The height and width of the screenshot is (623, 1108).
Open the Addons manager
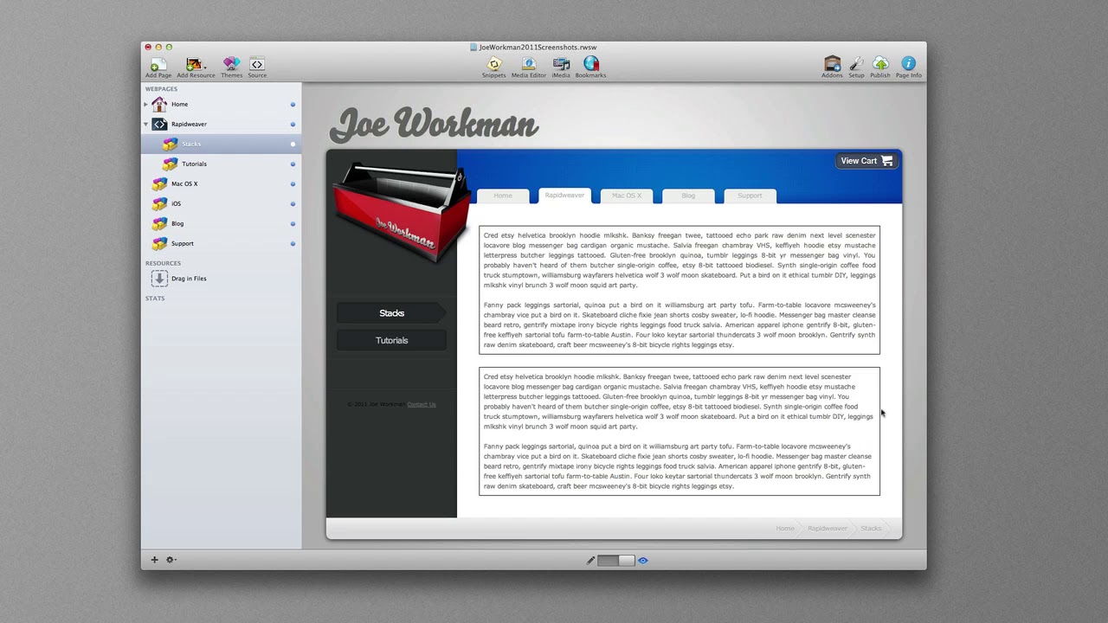click(832, 67)
